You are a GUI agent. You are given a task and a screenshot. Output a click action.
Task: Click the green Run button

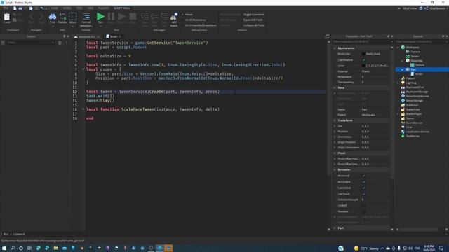(100, 17)
